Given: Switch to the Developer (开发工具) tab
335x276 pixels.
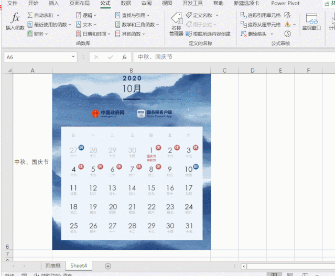Looking at the screenshot, I should [x=192, y=3].
